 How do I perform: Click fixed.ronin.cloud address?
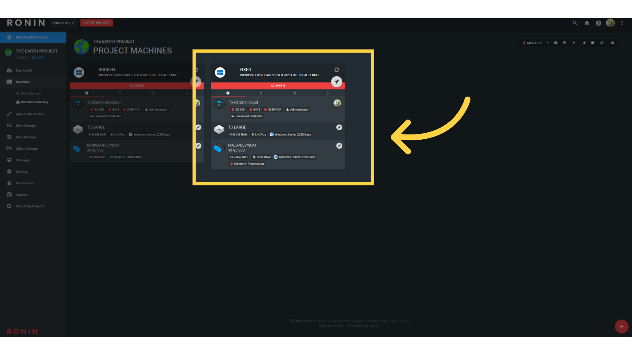244,102
